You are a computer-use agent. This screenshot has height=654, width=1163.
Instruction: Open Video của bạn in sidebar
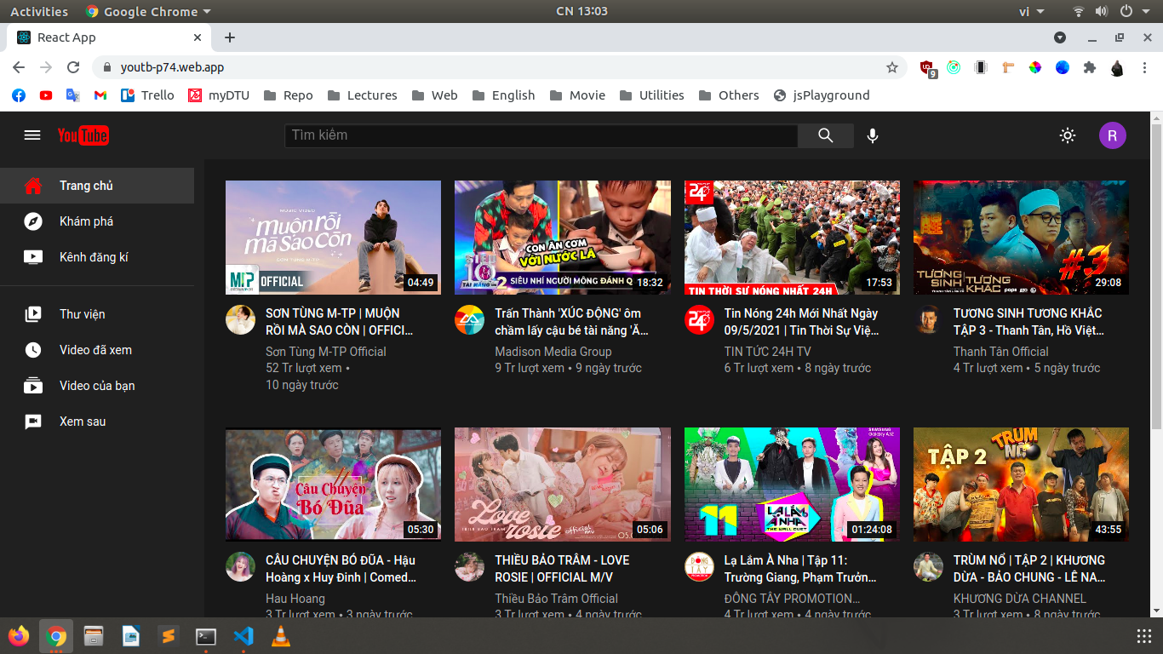97,386
